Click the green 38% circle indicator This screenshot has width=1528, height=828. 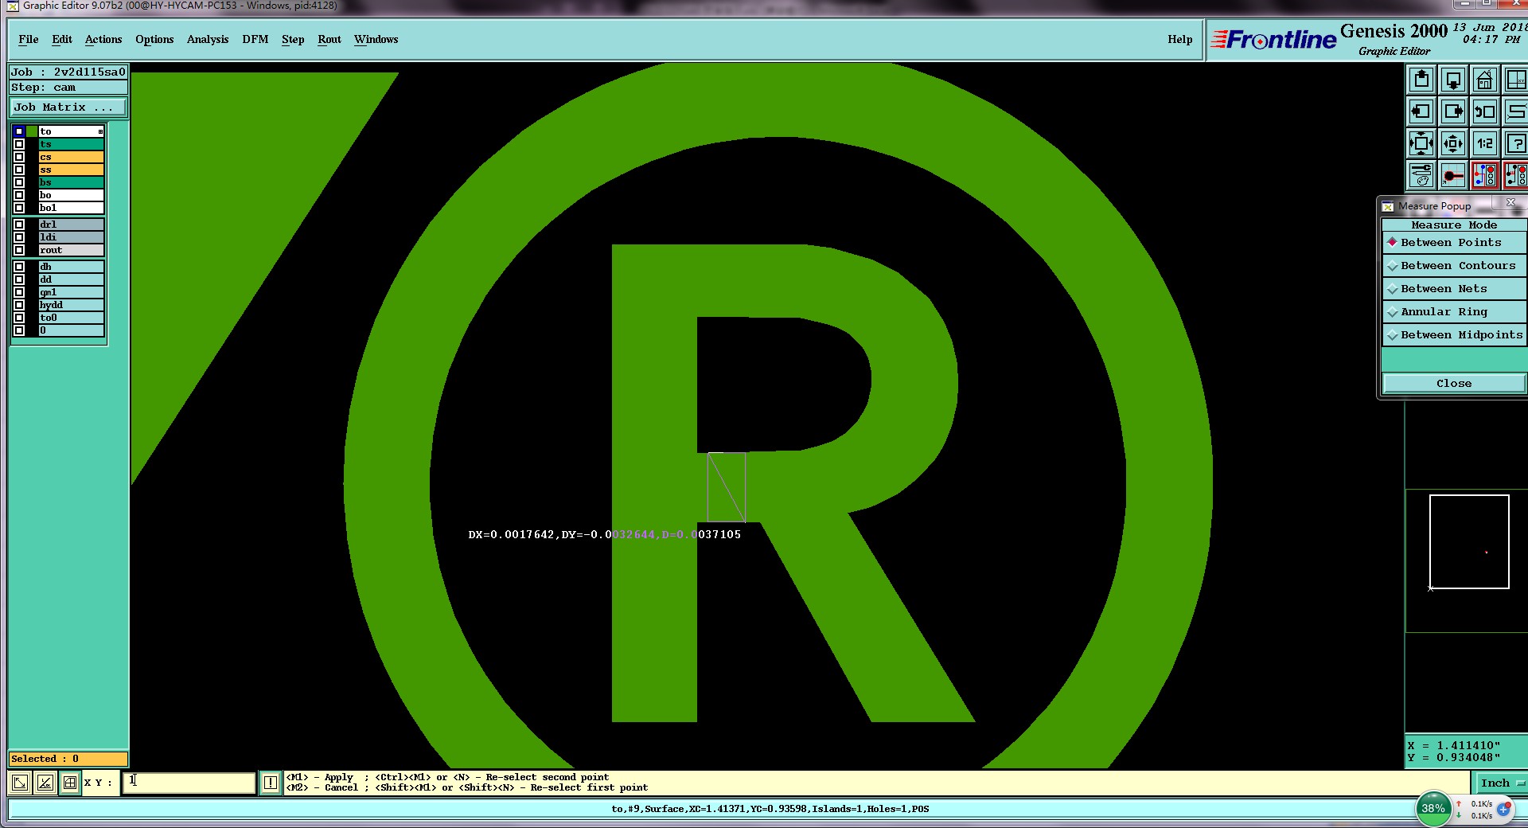click(x=1433, y=808)
